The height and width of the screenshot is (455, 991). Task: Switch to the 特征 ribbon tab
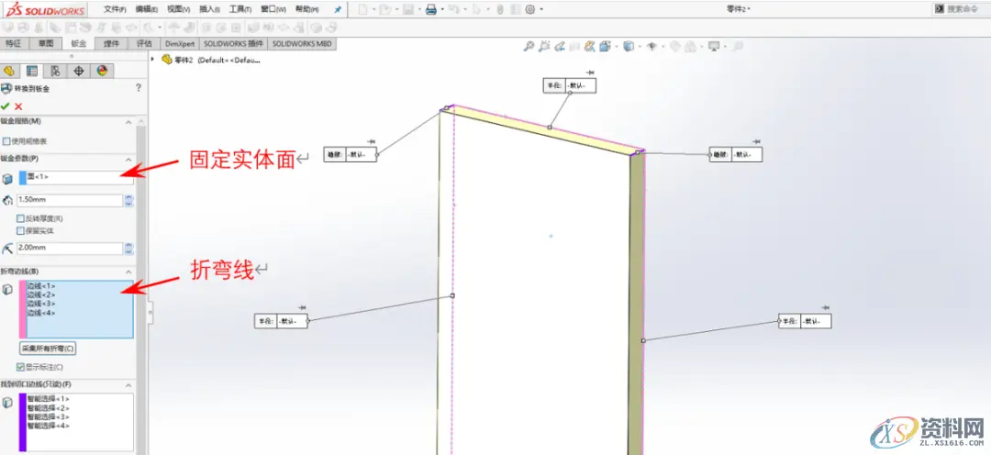(13, 44)
